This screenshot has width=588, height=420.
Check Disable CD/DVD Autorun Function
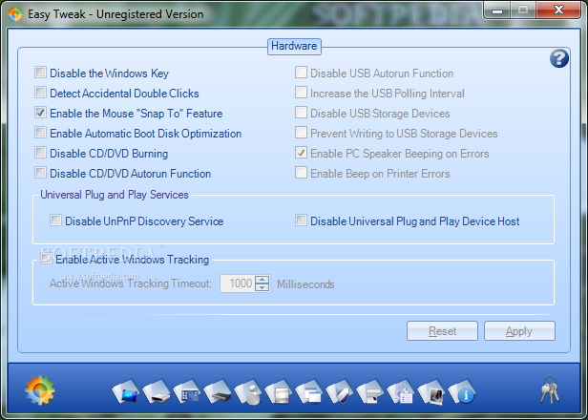(x=40, y=172)
